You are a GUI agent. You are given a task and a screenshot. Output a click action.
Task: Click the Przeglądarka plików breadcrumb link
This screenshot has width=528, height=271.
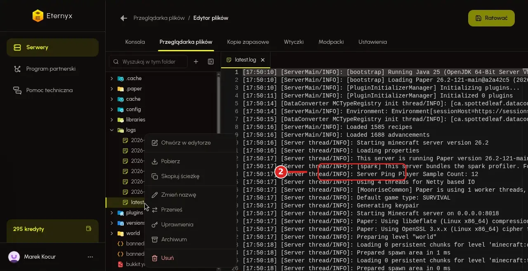pyautogui.click(x=159, y=18)
